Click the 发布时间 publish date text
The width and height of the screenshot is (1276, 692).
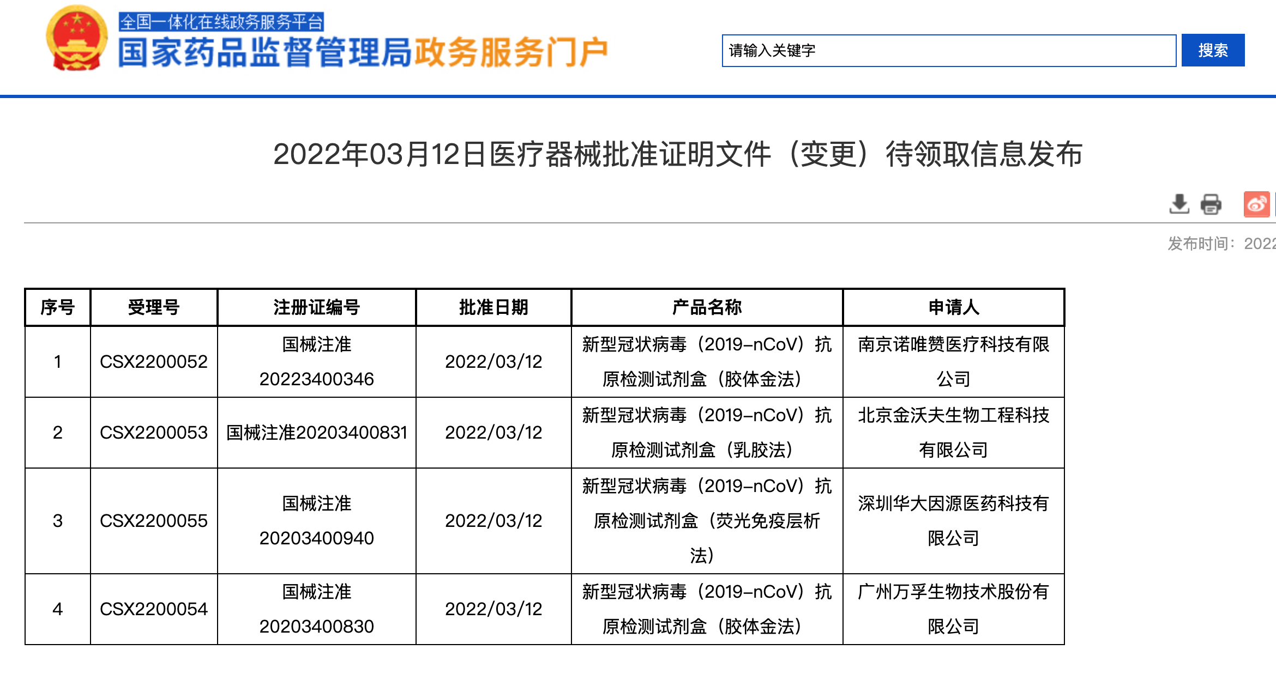(x=1220, y=244)
